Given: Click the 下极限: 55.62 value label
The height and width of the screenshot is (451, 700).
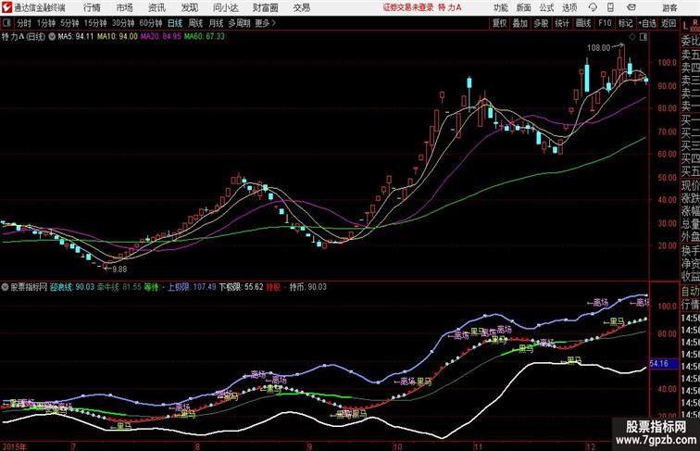Looking at the screenshot, I should (x=241, y=287).
